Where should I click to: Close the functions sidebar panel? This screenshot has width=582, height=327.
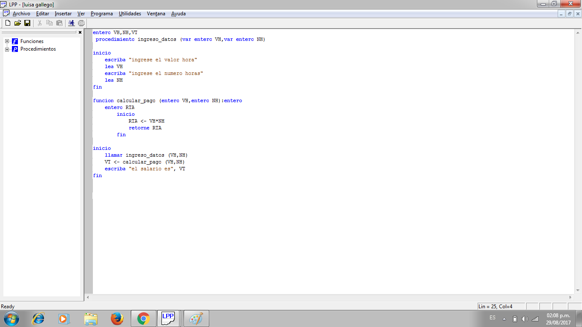coord(80,32)
